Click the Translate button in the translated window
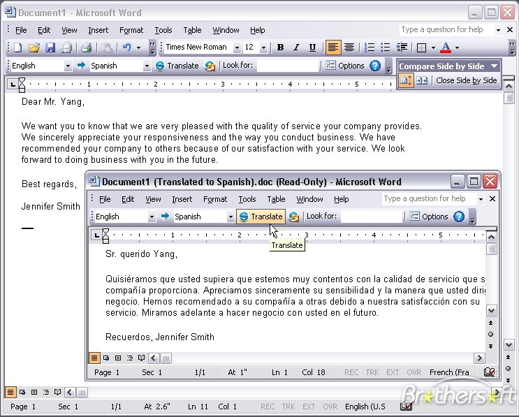This screenshot has width=519, height=417. pyautogui.click(x=261, y=217)
